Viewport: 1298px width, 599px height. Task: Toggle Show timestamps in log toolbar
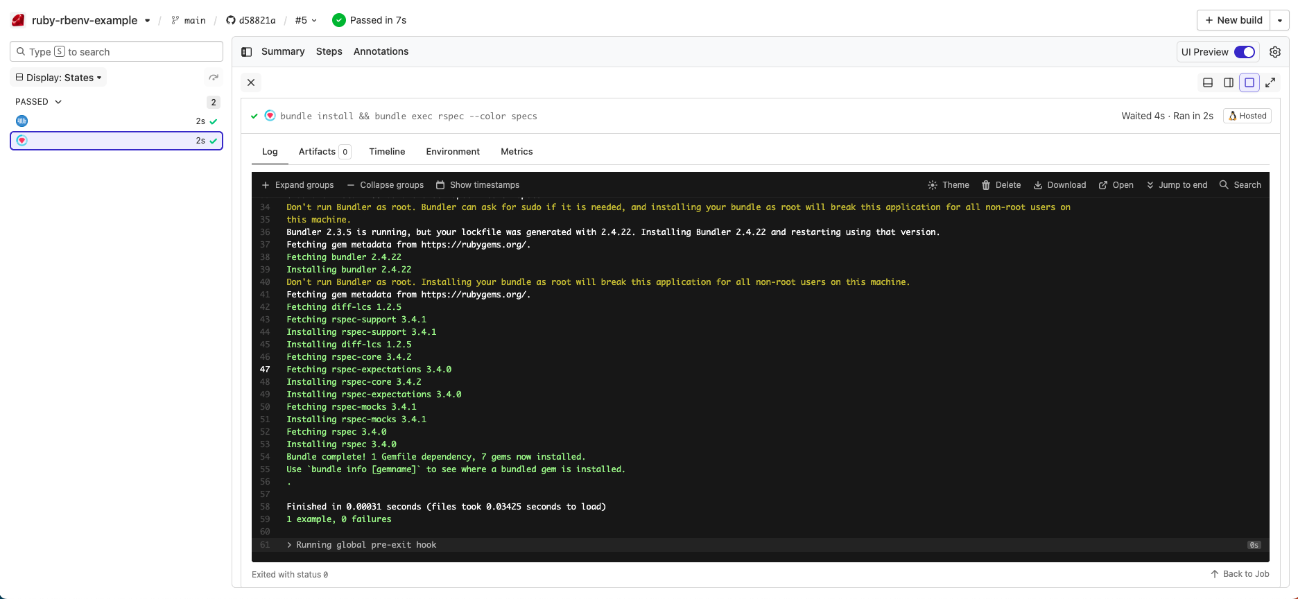[478, 185]
